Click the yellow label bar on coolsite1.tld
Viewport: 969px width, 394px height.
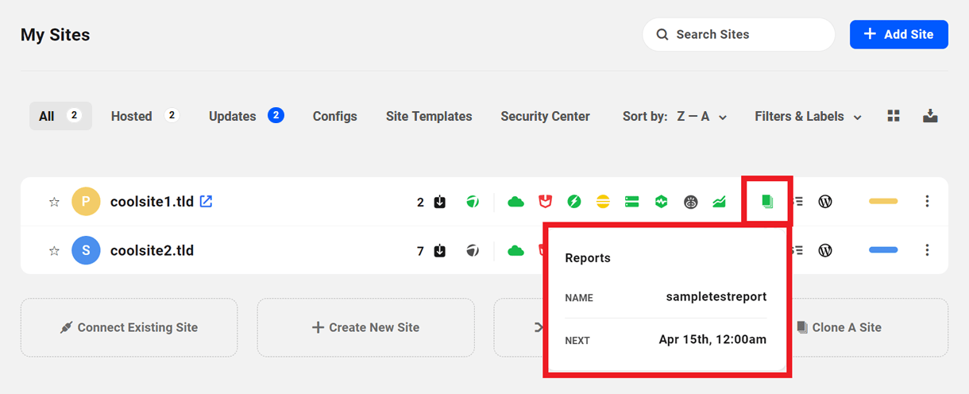tap(883, 202)
